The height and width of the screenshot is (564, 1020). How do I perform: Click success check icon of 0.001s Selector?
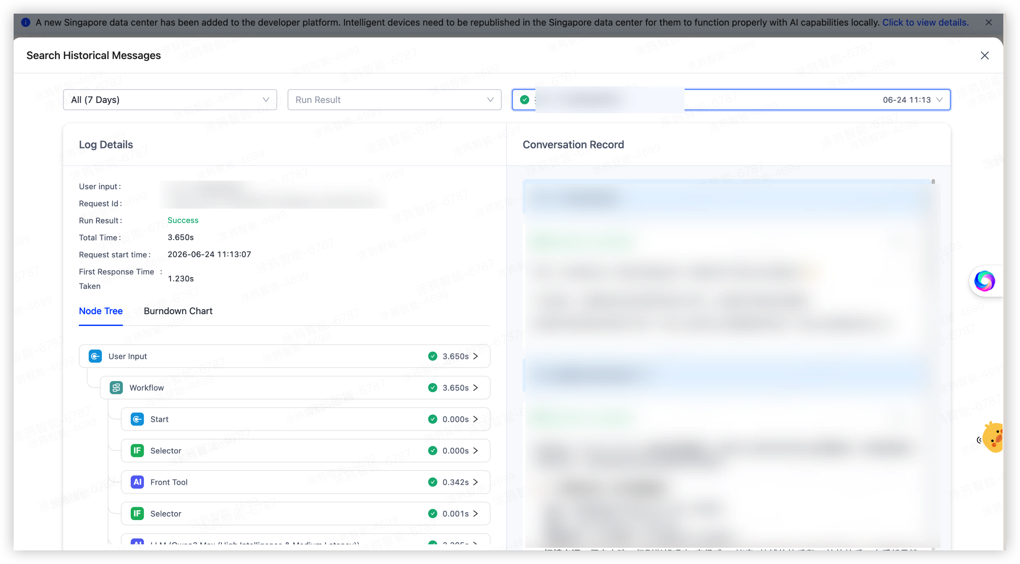point(432,513)
